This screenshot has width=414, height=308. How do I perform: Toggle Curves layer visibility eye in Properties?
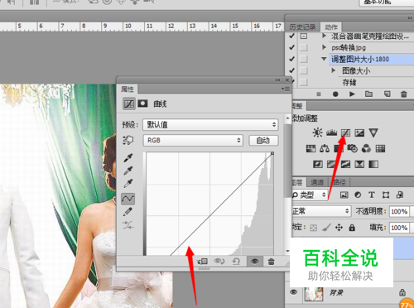pos(254,261)
